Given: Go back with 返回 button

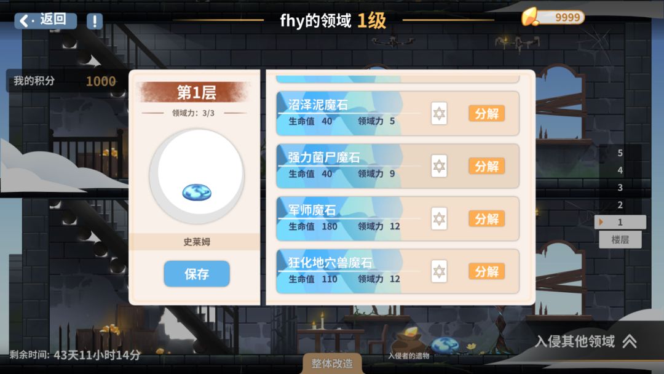Looking at the screenshot, I should tap(45, 20).
